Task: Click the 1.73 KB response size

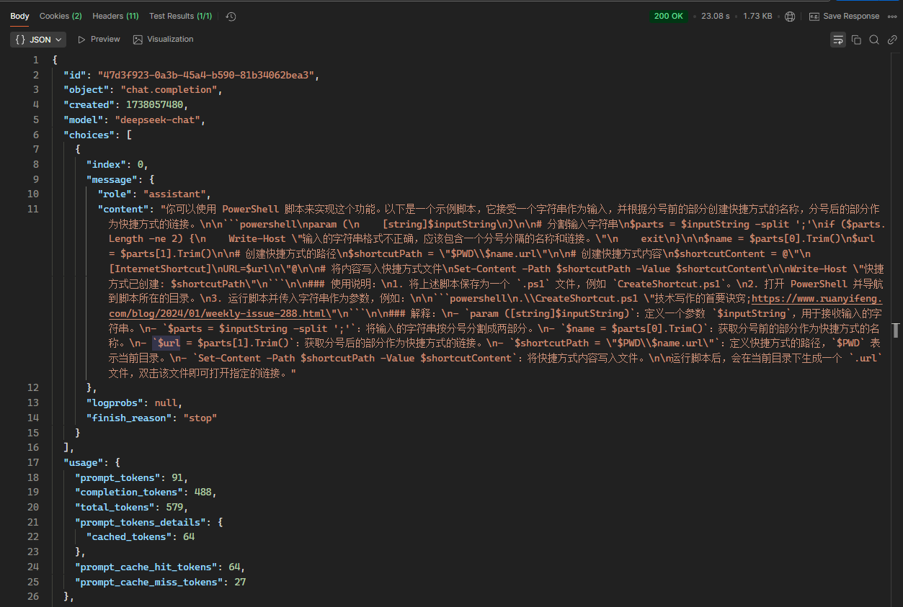Action: 757,16
